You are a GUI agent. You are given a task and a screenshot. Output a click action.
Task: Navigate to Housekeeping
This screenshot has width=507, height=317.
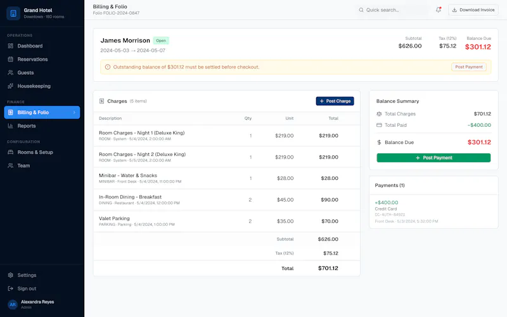tap(42, 86)
